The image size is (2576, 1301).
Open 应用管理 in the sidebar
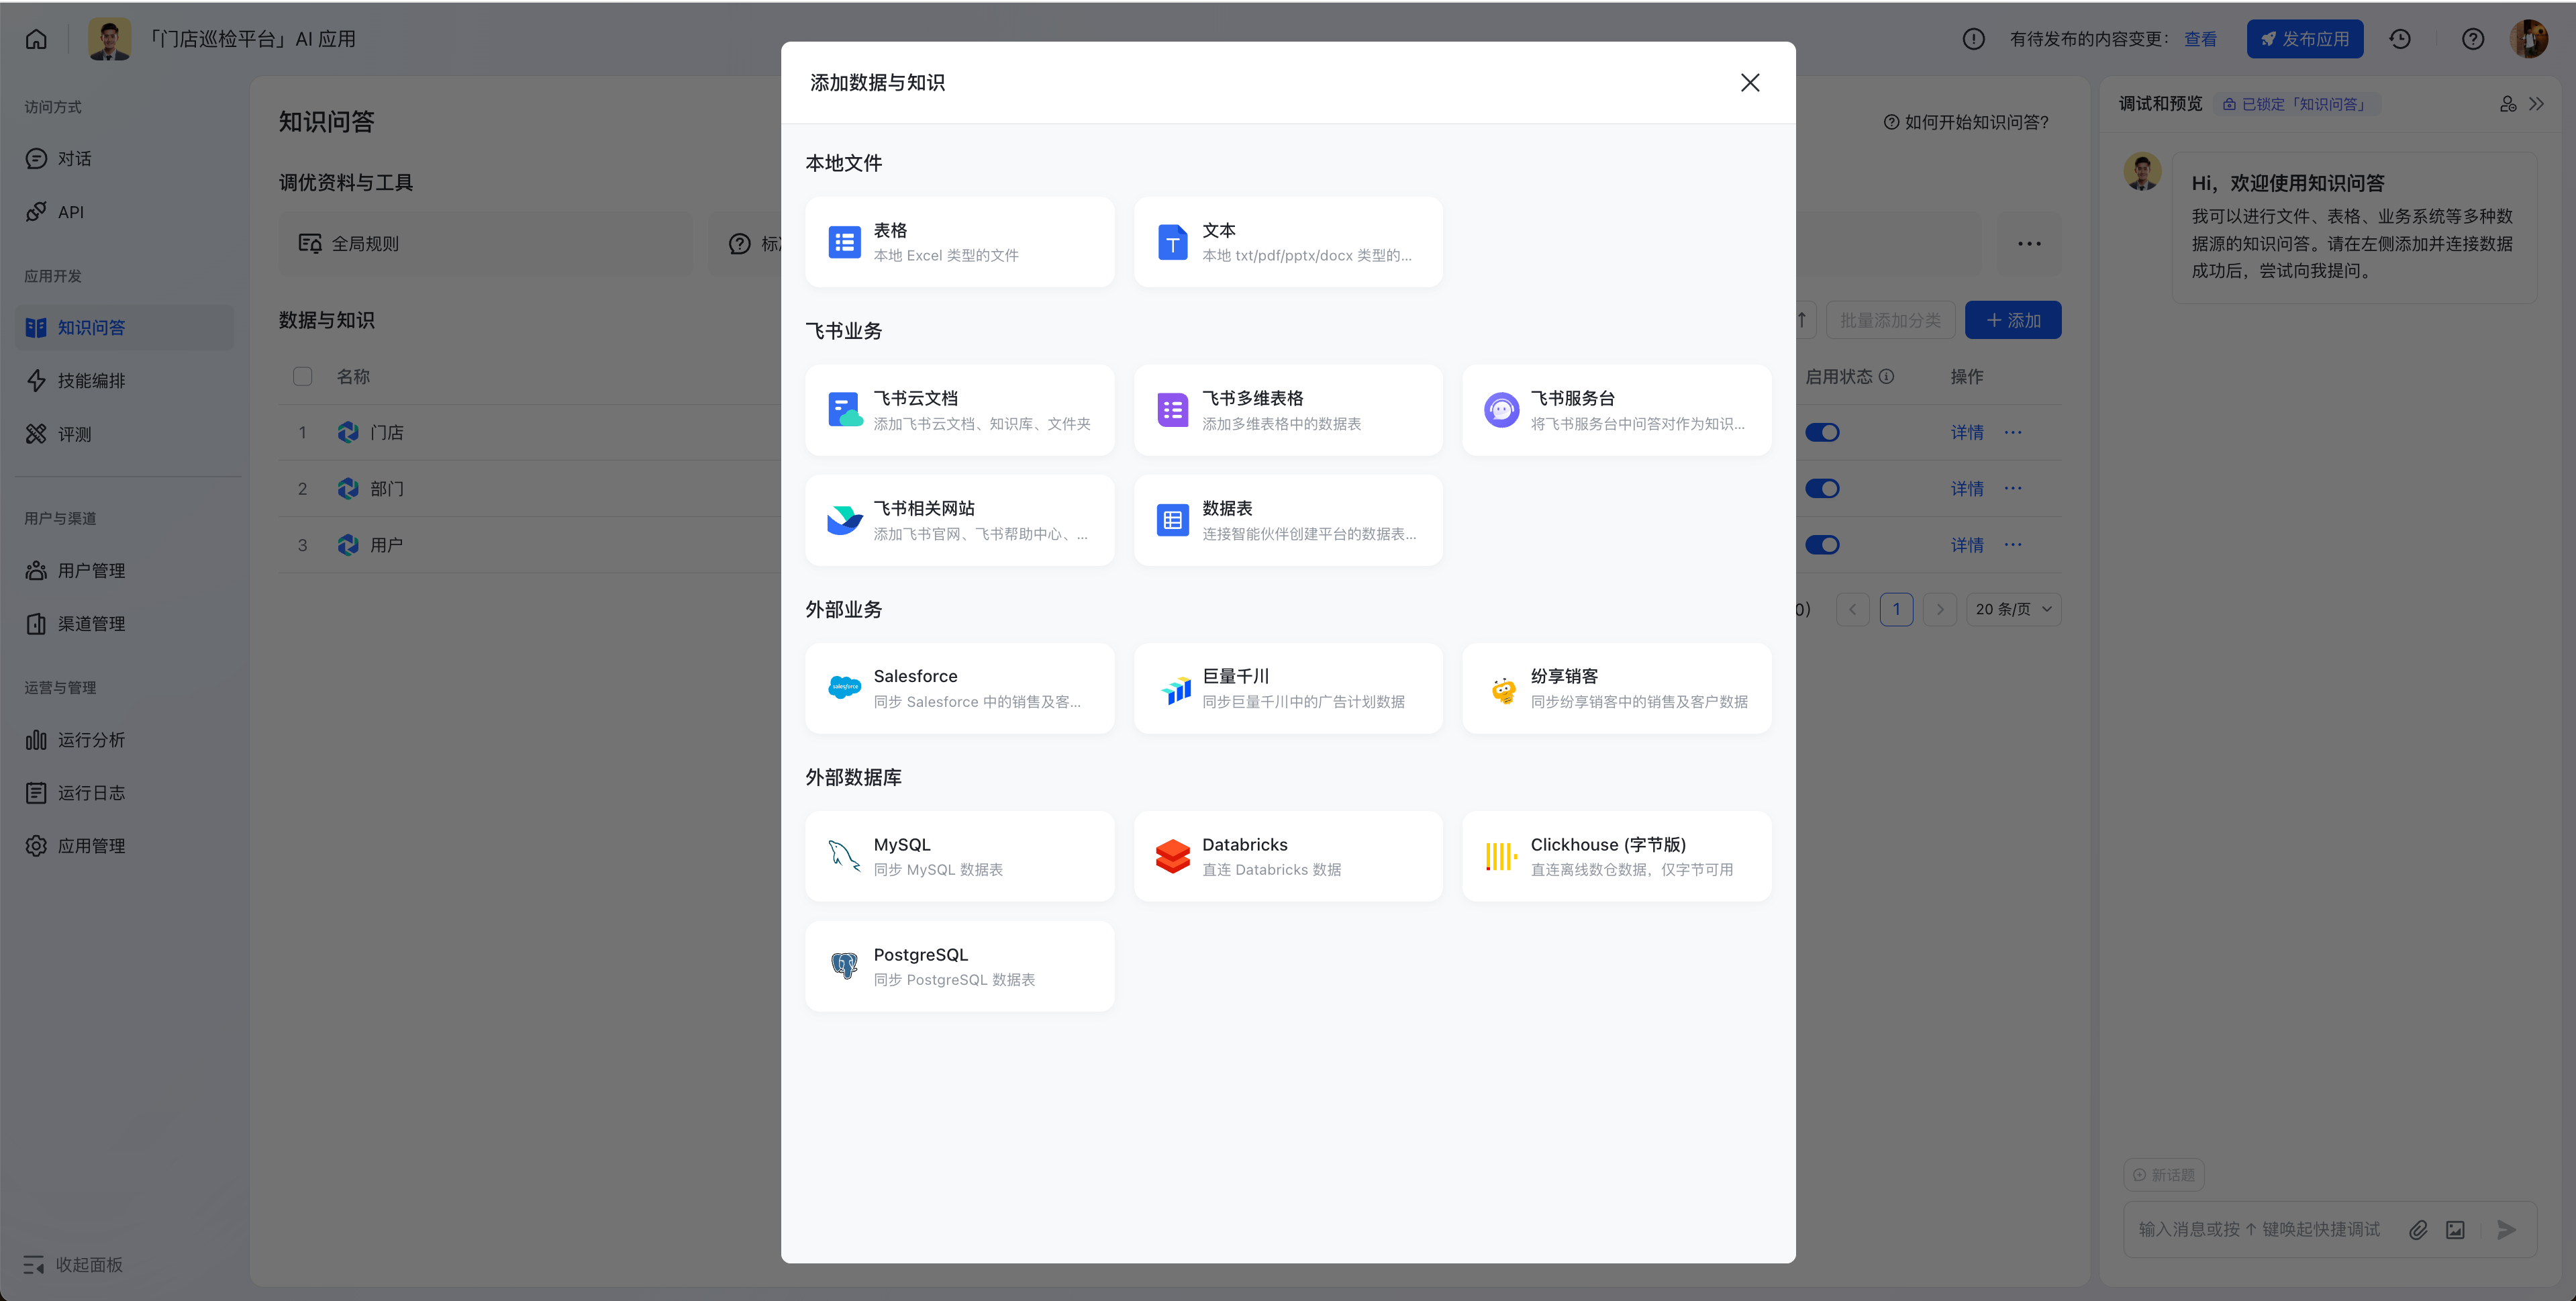(x=125, y=845)
